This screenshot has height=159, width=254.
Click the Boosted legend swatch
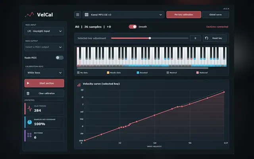pos(138,72)
